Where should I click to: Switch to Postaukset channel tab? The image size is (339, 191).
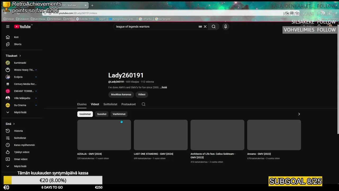128,104
